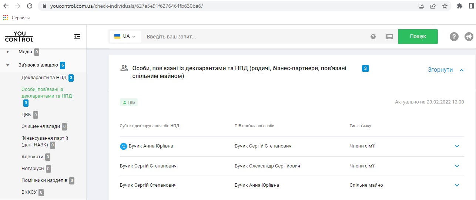Image resolution: width=476 pixels, height=200 pixels.
Task: Open the virtual keyboard icon
Action: 389,37
